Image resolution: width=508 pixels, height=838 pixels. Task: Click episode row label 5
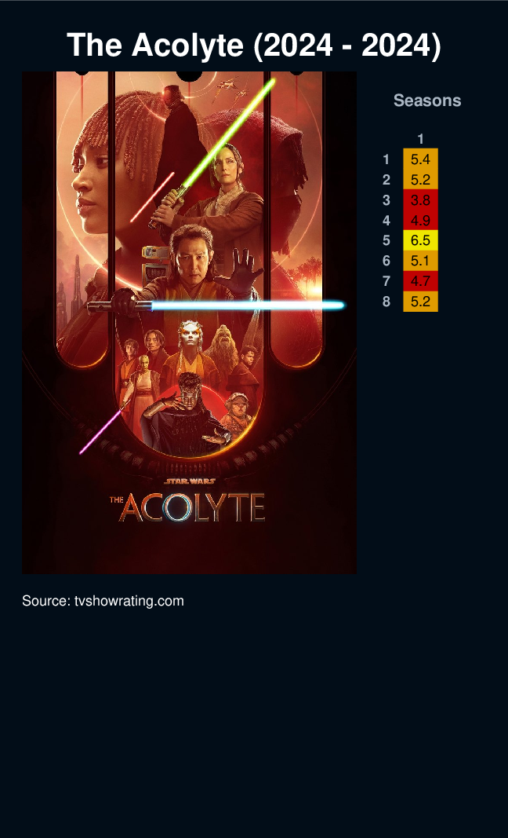point(386,240)
